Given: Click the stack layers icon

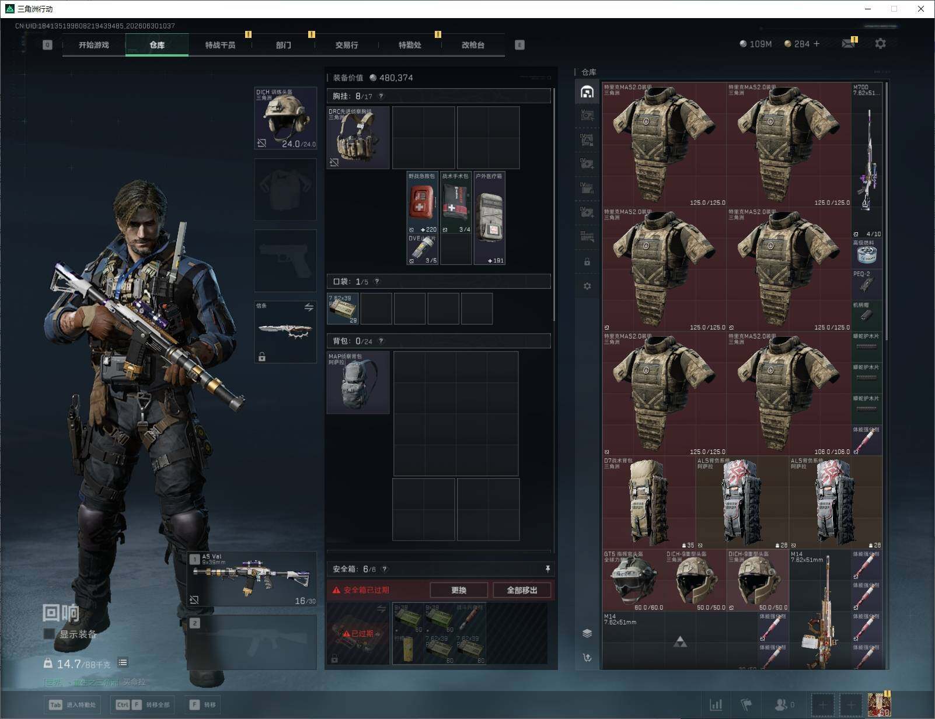Looking at the screenshot, I should tap(587, 633).
